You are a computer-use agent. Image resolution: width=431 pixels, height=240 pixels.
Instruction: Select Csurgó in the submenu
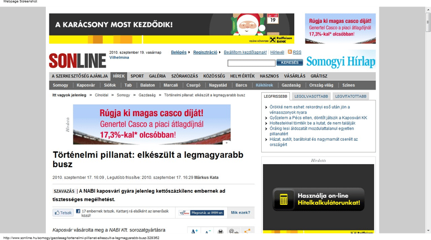pos(193,85)
